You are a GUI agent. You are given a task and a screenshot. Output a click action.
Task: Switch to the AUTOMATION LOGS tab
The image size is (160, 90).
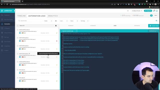coord(37,16)
